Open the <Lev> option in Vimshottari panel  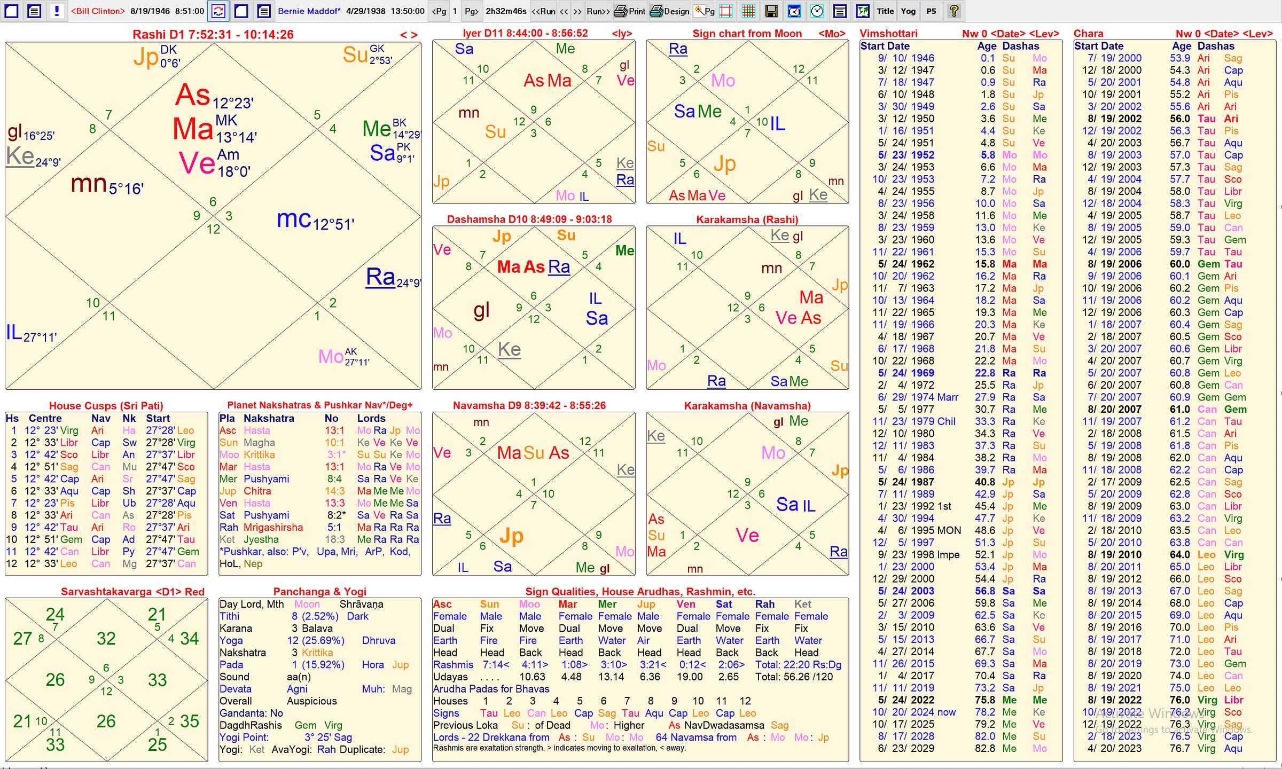click(1044, 34)
